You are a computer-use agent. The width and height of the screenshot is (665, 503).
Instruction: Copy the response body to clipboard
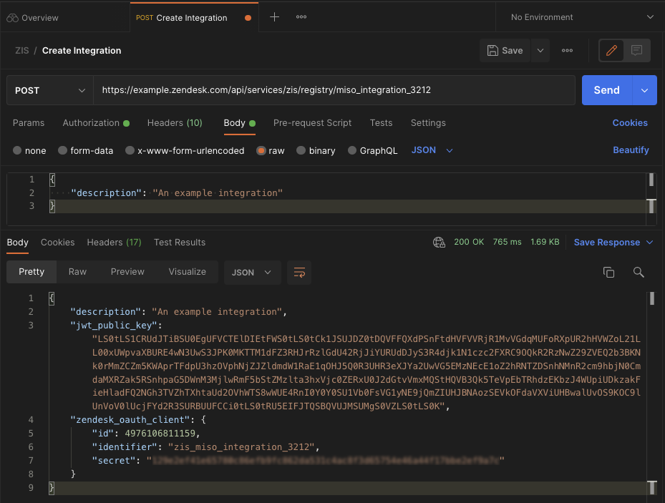[608, 272]
